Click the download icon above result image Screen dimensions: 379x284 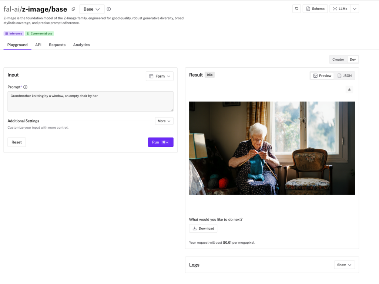tap(349, 89)
